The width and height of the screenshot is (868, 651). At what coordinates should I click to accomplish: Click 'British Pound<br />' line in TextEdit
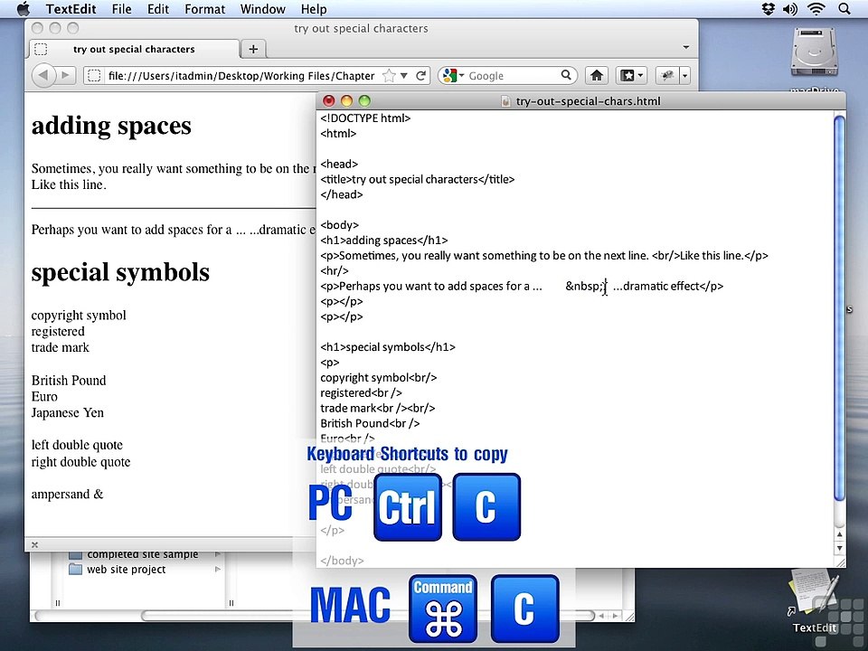click(370, 423)
